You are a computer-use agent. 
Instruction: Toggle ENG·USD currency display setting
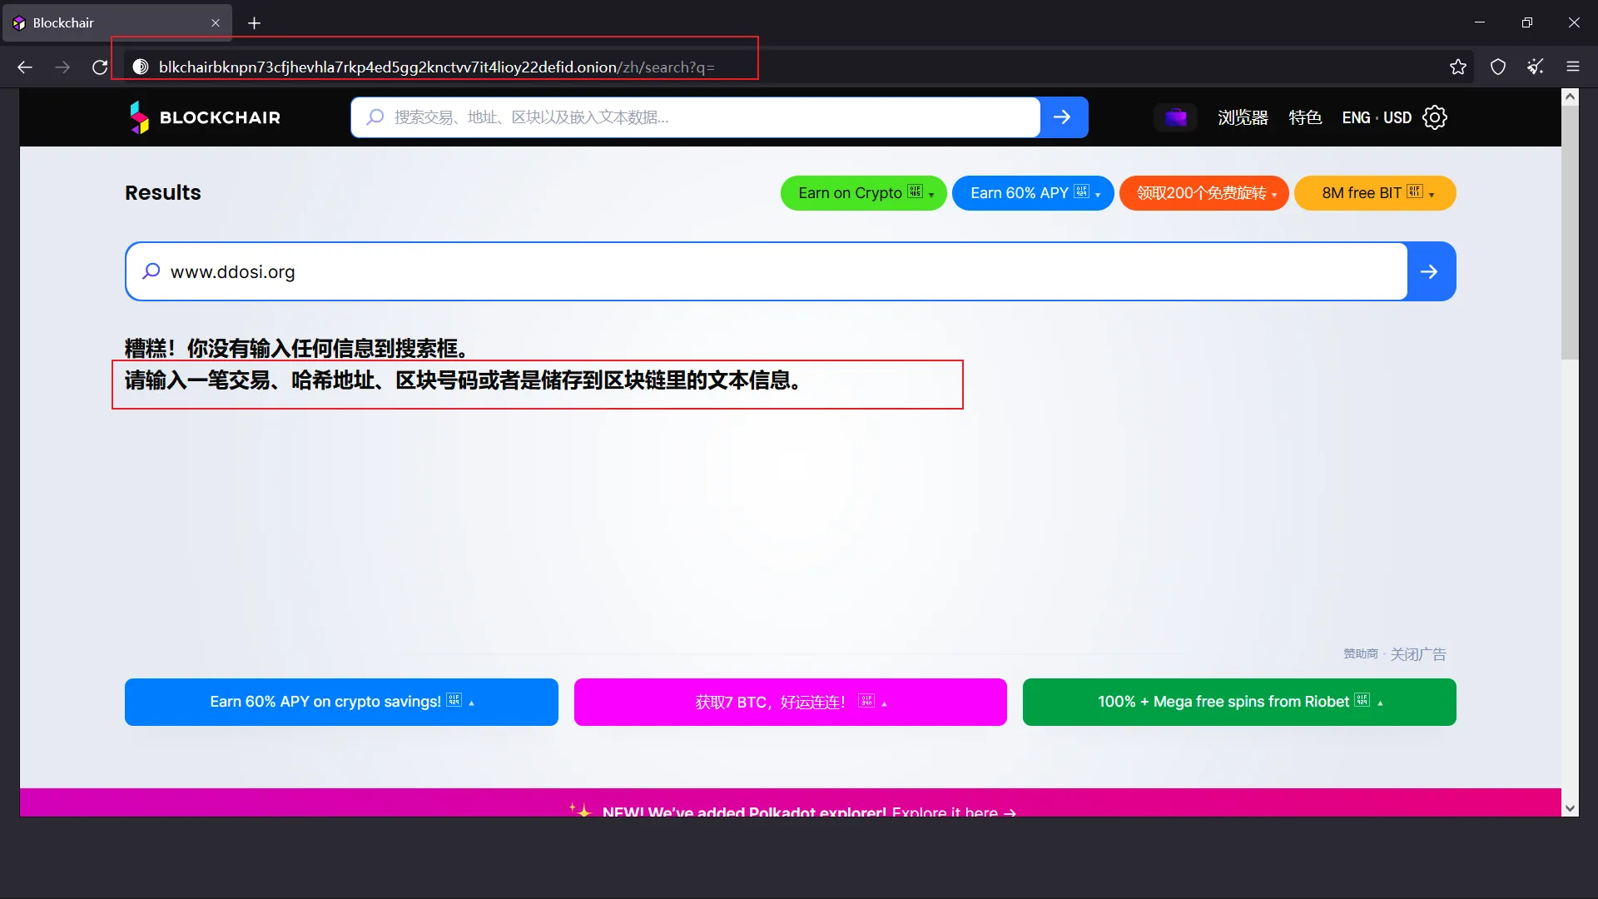pos(1373,117)
